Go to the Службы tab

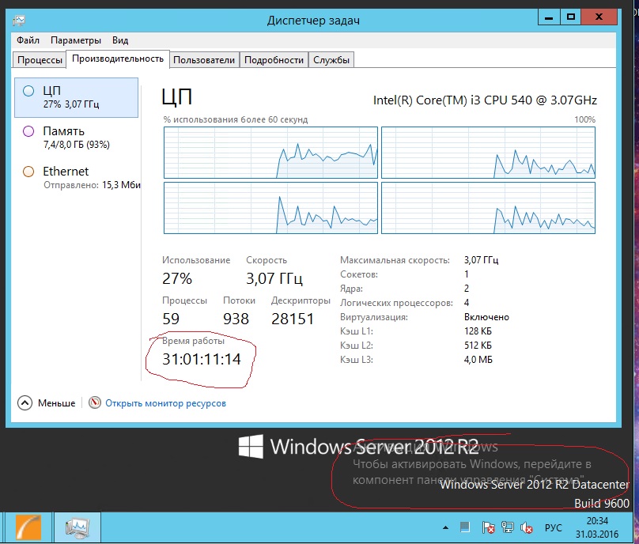coord(331,60)
